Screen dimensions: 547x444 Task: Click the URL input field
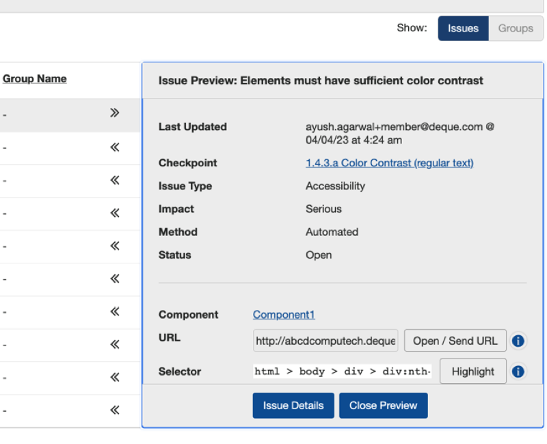(x=325, y=341)
